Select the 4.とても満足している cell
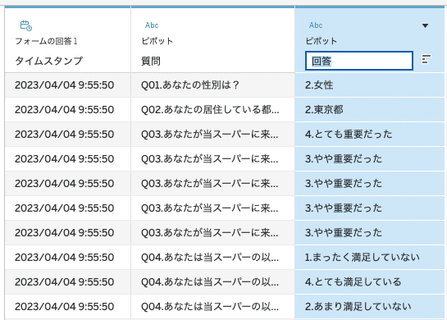Image resolution: width=447 pixels, height=320 pixels. tap(369, 281)
